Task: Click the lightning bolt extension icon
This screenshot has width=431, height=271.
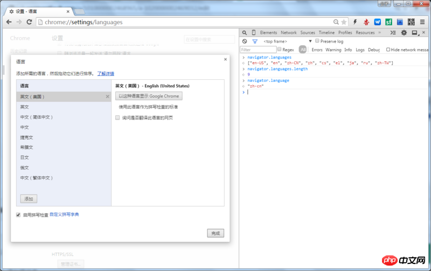Action: (355, 22)
